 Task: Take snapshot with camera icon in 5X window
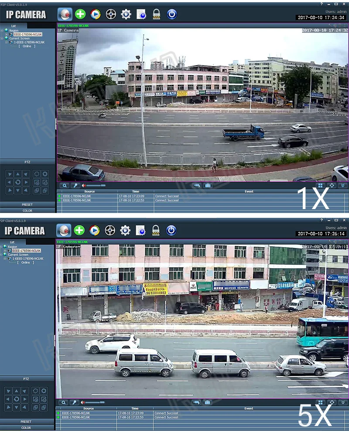click(207, 403)
